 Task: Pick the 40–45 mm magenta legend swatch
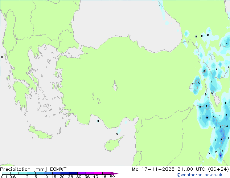pos(98,173)
